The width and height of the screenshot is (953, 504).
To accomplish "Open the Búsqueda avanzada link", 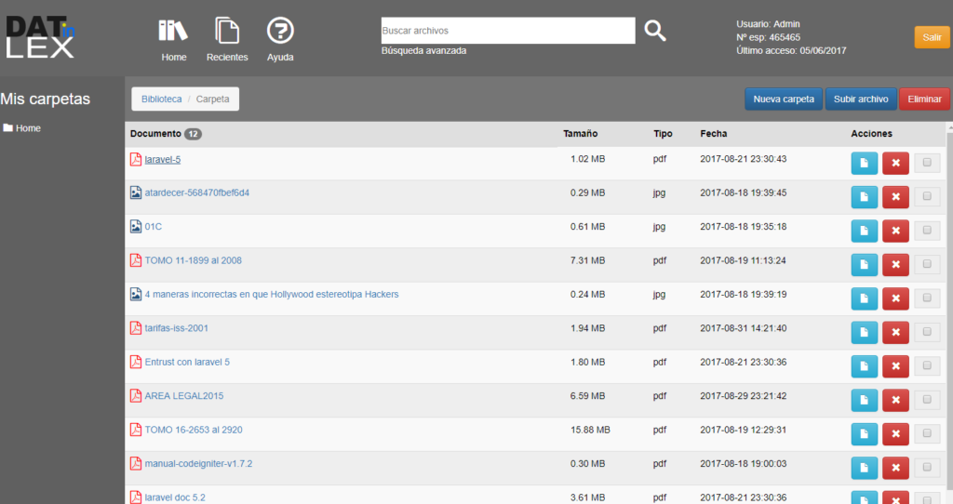I will click(423, 50).
